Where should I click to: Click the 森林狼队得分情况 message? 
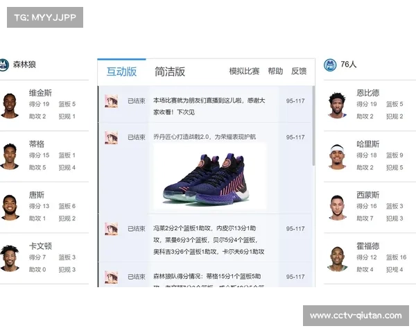tap(209, 280)
